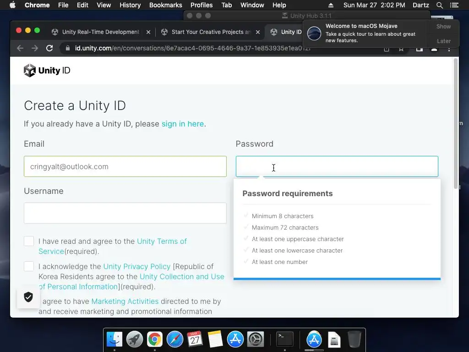Reload the page with the refresh icon

49,48
